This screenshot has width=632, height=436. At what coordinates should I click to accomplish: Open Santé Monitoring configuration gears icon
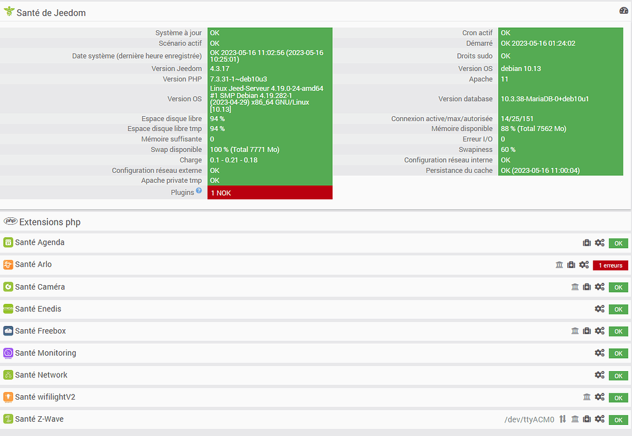600,353
